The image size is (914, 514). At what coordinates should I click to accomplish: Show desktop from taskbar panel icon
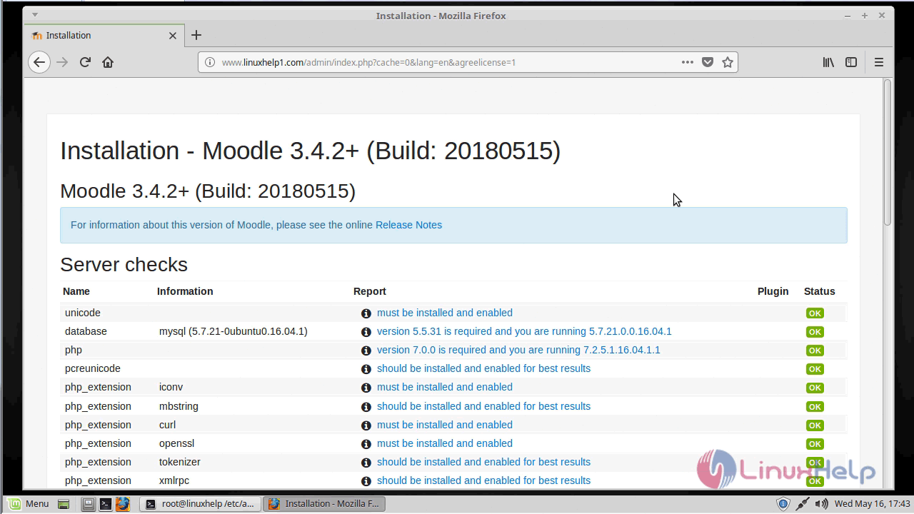[64, 504]
